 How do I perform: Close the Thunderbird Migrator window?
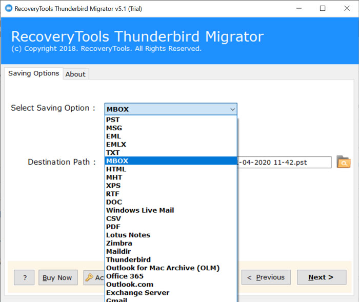(347, 9)
